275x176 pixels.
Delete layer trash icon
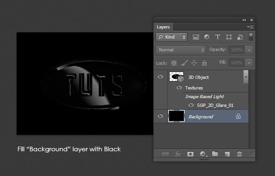pos(239,154)
